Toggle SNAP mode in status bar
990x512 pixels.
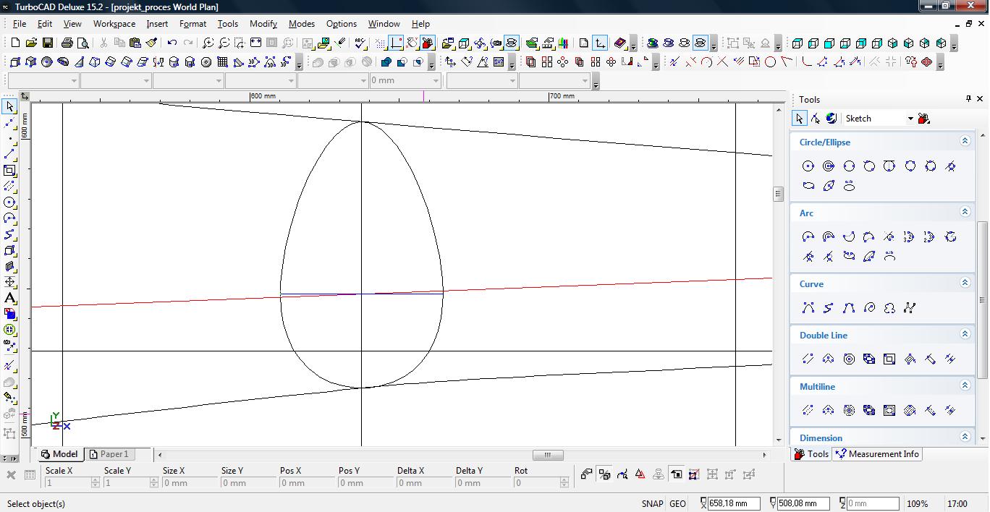[651, 503]
